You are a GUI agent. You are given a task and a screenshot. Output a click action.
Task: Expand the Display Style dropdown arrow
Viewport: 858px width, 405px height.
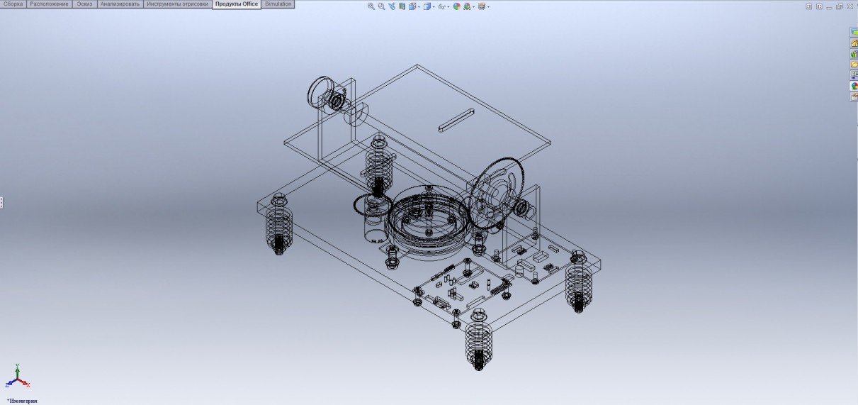click(x=433, y=7)
